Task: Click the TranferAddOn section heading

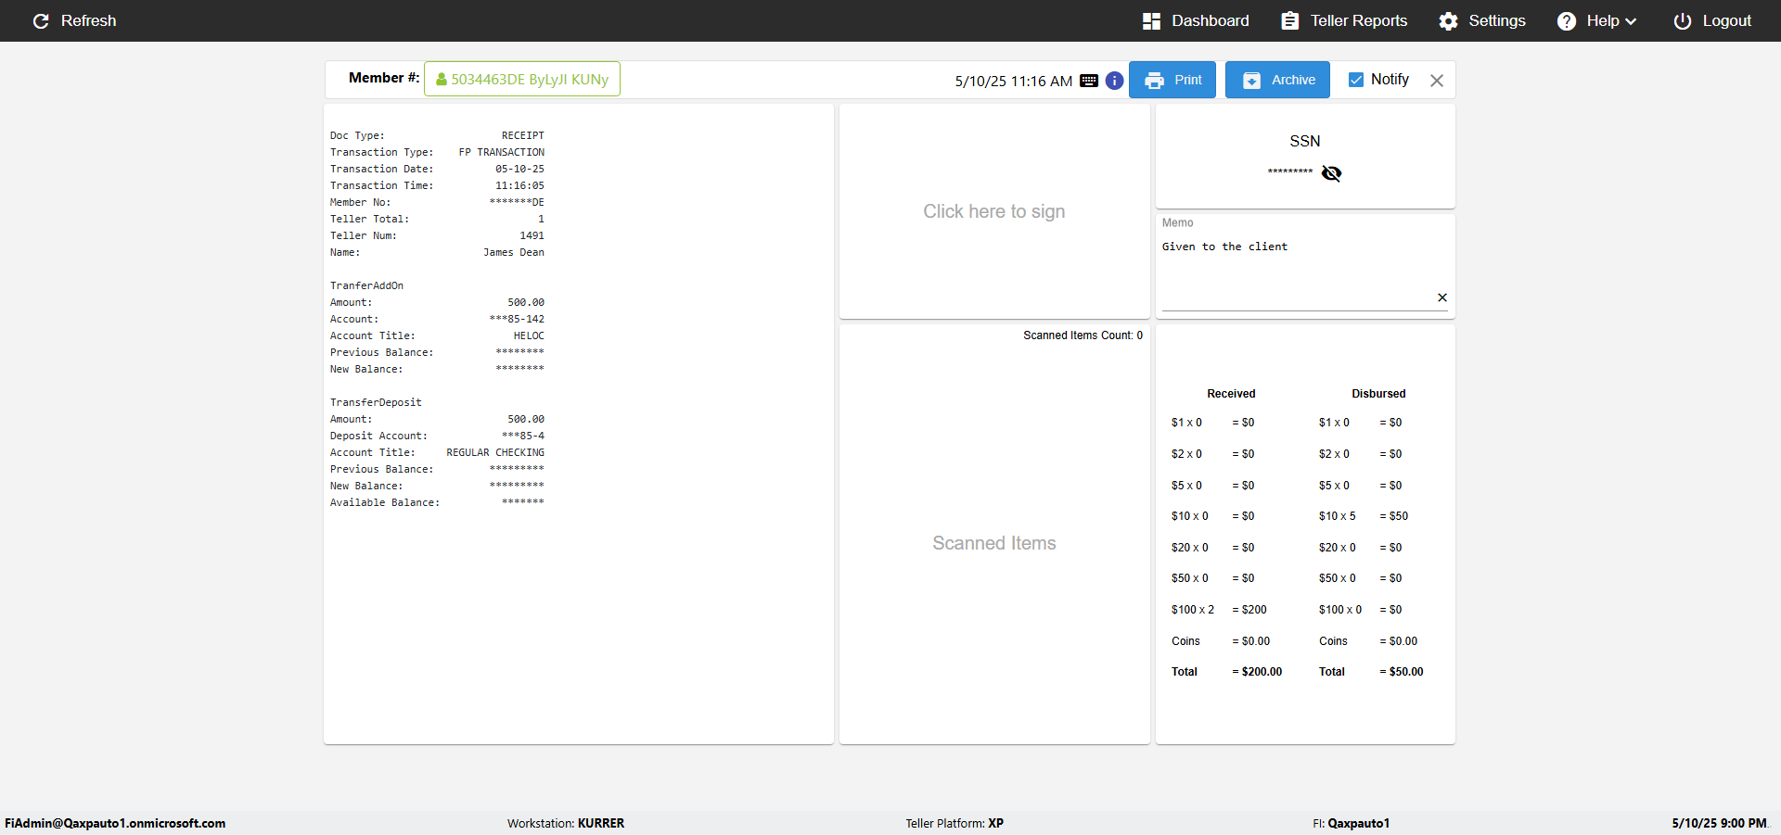Action: point(366,285)
